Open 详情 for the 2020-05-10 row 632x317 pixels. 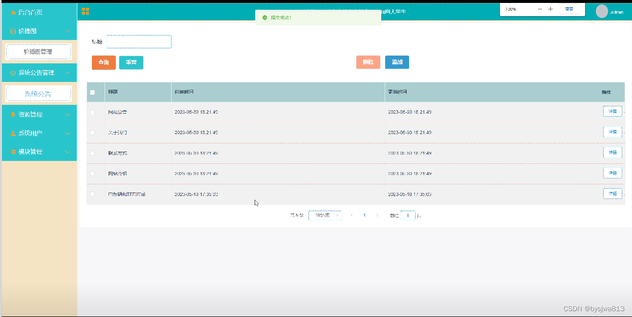pos(612,194)
